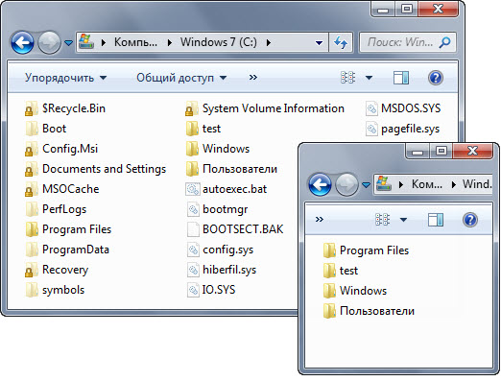Screen dimensions: 501x381
Task: Open address bar history dropdown in the large window
Action: [x=319, y=42]
